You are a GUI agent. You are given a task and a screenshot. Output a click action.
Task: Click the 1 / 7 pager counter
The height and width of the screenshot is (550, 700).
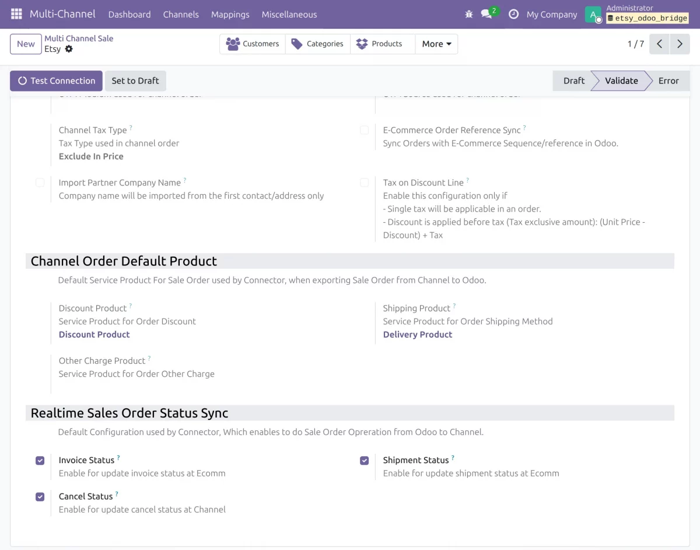tap(636, 44)
